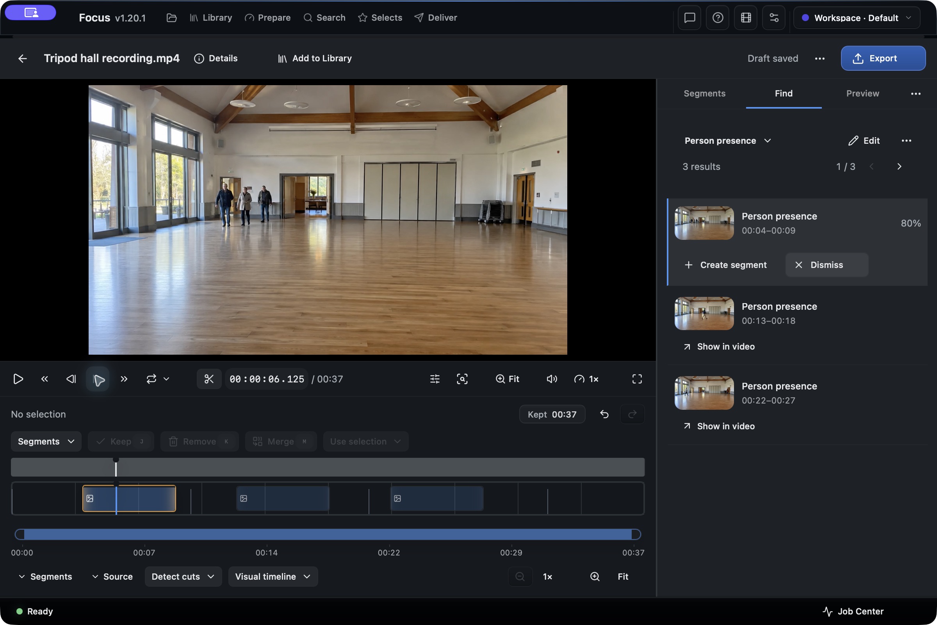Open the Workspace Default dropdown
The height and width of the screenshot is (625, 937).
[857, 18]
